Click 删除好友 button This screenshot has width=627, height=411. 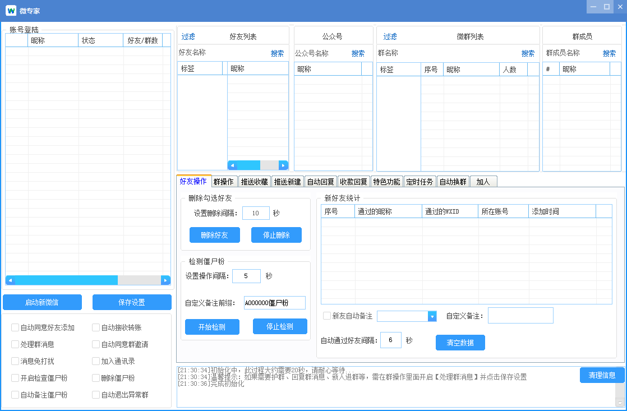[x=215, y=235]
